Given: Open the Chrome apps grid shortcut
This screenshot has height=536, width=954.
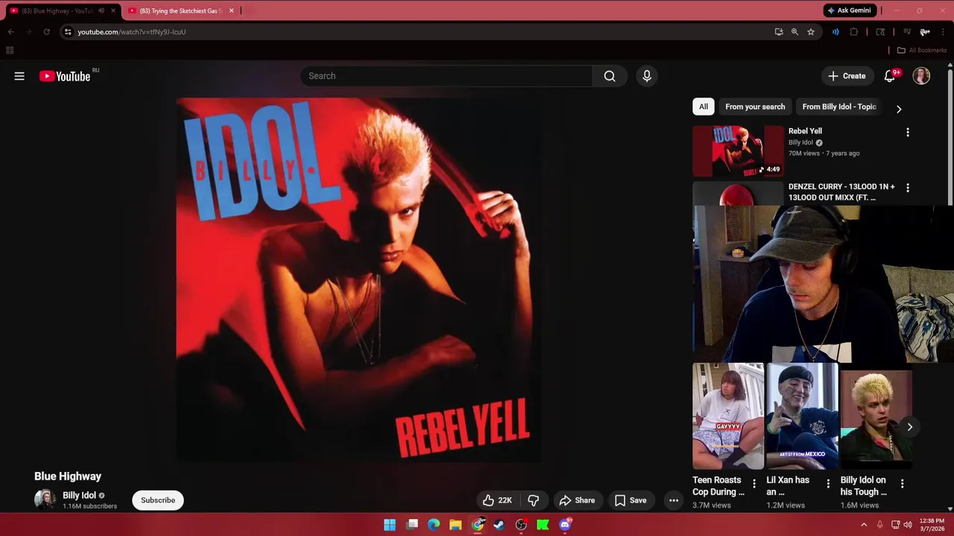Looking at the screenshot, I should 10,51.
